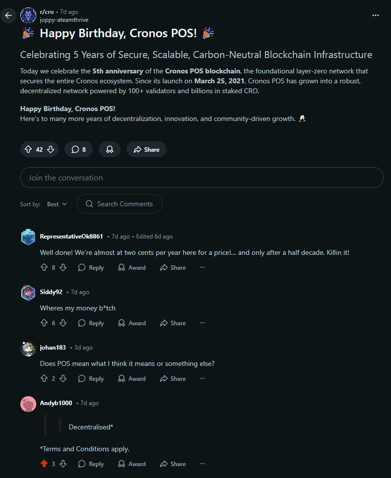Image resolution: width=391 pixels, height=478 pixels.
Task: Give an award to the main post
Action: pyautogui.click(x=109, y=149)
